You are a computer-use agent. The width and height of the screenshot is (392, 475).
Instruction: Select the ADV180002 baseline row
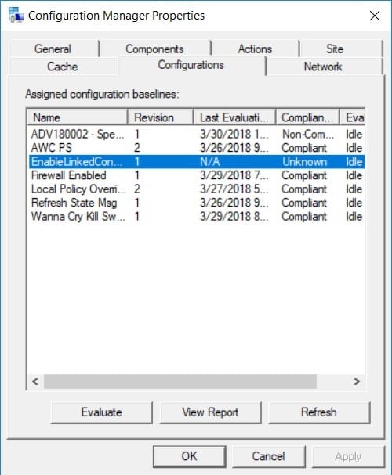(x=197, y=134)
